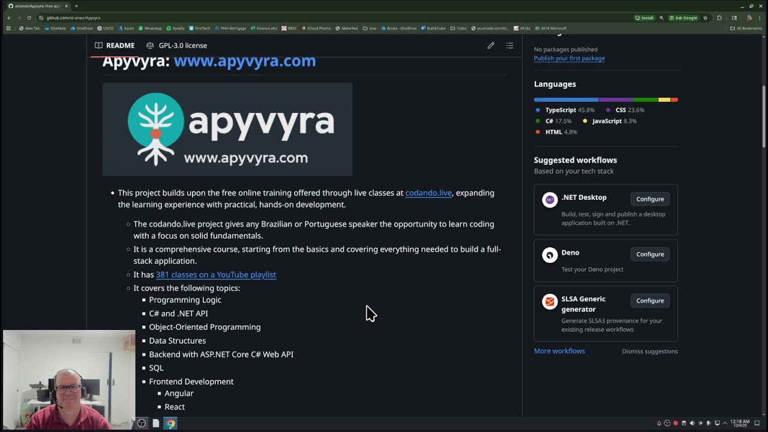Screen dimensions: 768x432
Task: Select CSS 23.6% in Languages
Action: coord(625,110)
